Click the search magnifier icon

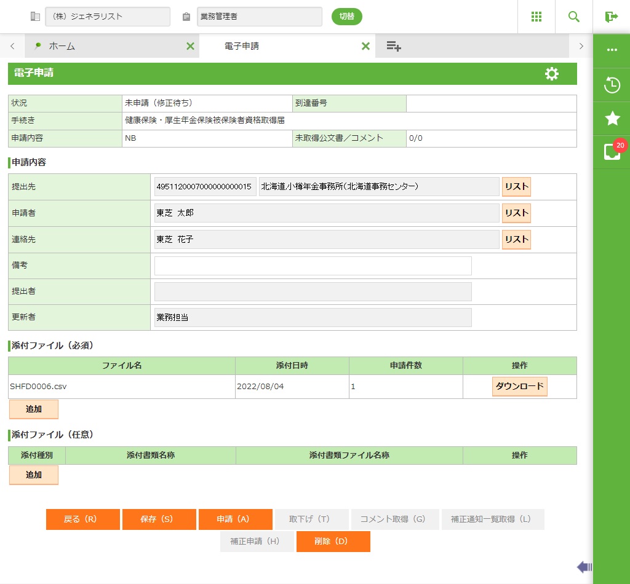(x=574, y=17)
